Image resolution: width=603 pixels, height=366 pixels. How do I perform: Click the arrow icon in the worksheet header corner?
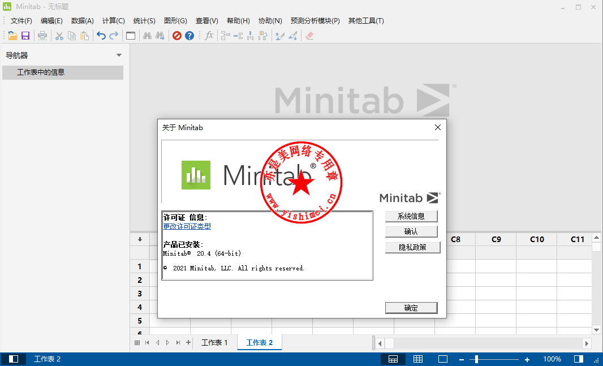(140, 239)
